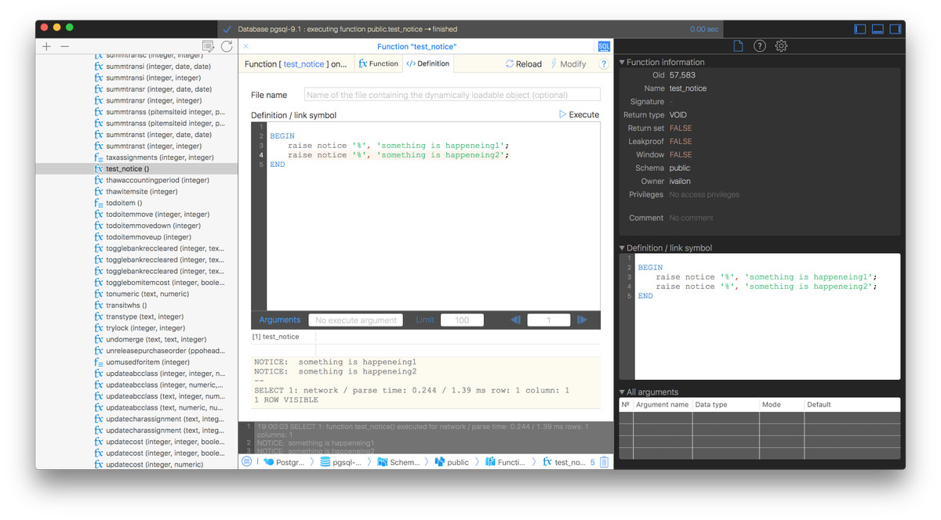This screenshot has width=941, height=520.
Task: Open the SQL preview icon
Action: tap(604, 46)
